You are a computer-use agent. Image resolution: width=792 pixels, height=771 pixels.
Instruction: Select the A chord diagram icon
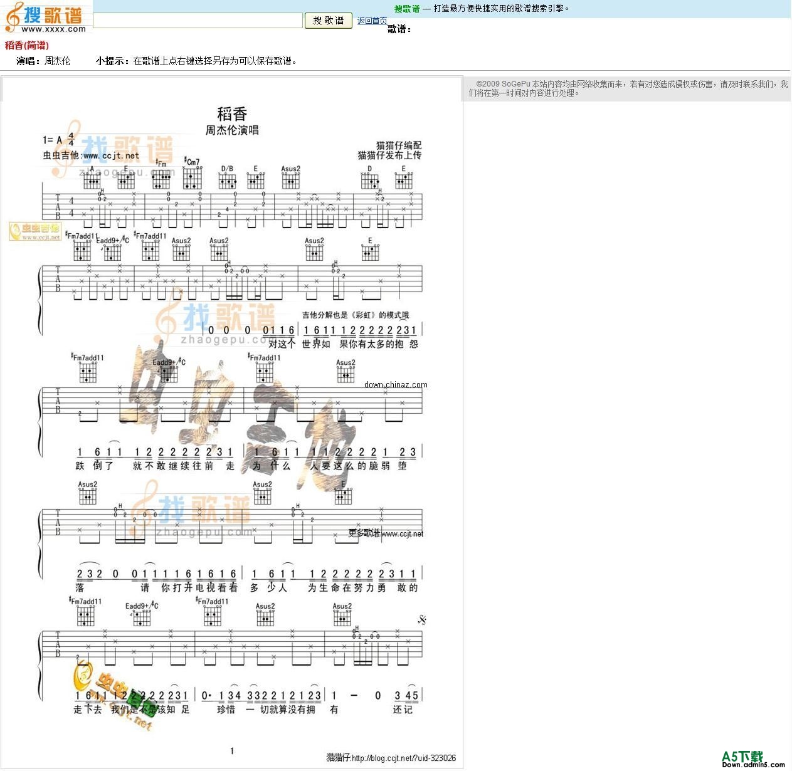[92, 180]
